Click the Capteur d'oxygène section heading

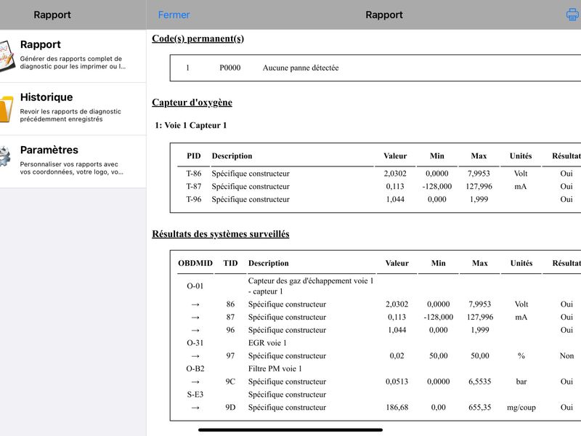(192, 102)
